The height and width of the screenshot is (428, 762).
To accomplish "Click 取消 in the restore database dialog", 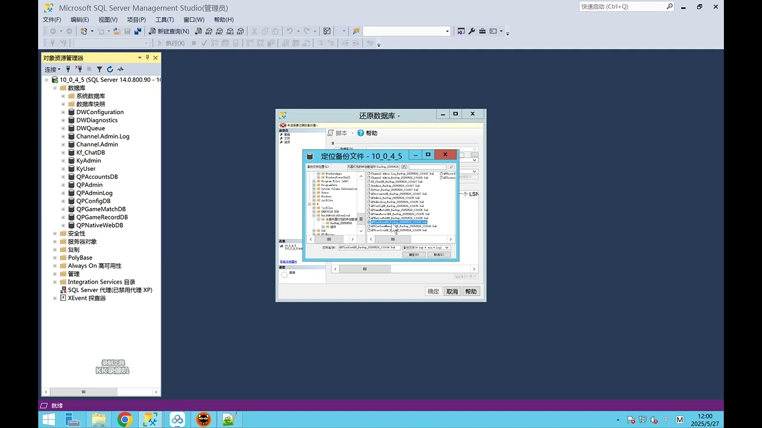I will coord(452,291).
